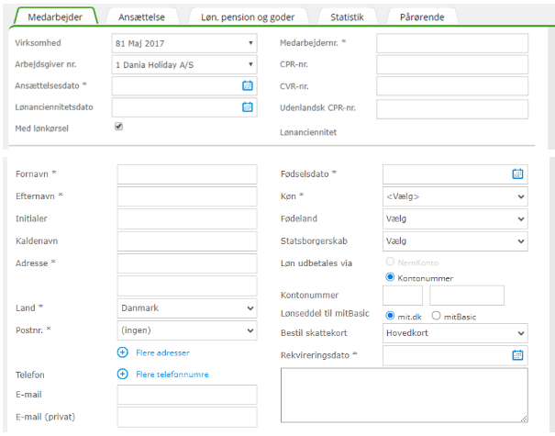Expand the Postnr. dropdown
This screenshot has width=555, height=436.
click(187, 330)
